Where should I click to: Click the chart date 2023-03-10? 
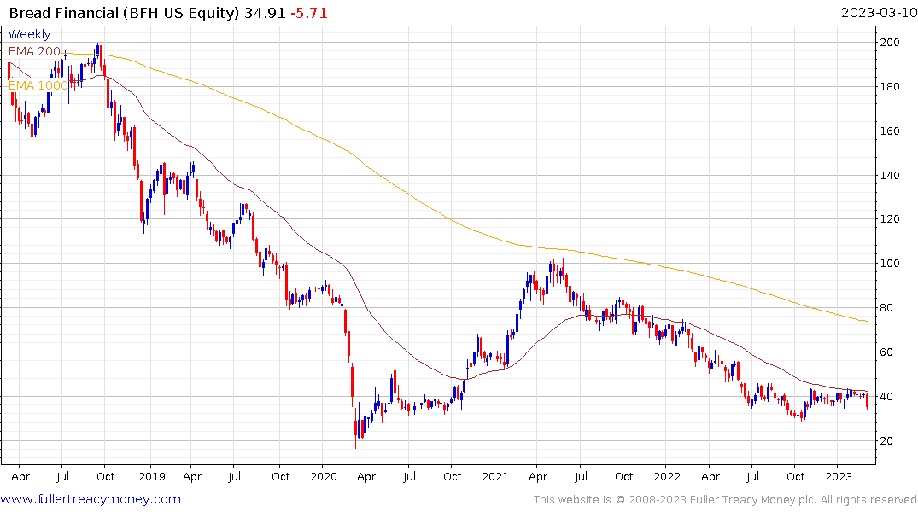click(879, 12)
